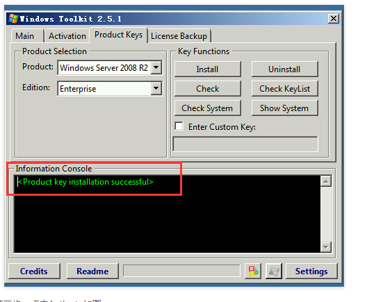This screenshot has width=367, height=302.
Task: Enable the Enter Custom Key checkbox
Action: pos(179,126)
